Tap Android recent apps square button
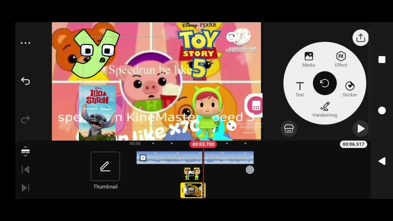This screenshot has height=221, width=393. 382,60
